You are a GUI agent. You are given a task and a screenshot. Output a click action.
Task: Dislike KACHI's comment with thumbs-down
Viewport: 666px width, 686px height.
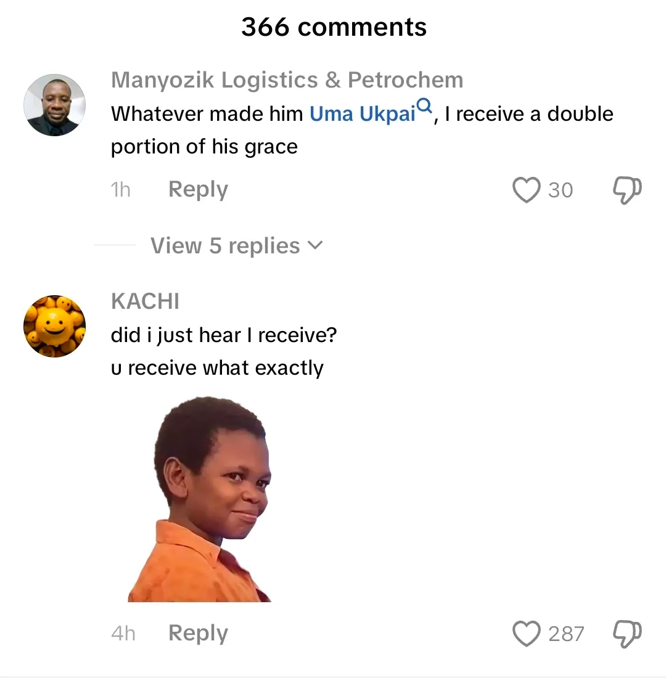[627, 634]
